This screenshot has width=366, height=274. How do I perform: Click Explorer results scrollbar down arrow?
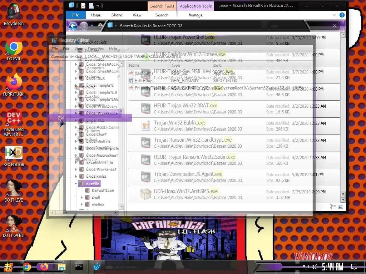[343, 200]
